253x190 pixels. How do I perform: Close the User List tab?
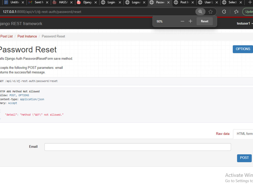(217, 3)
